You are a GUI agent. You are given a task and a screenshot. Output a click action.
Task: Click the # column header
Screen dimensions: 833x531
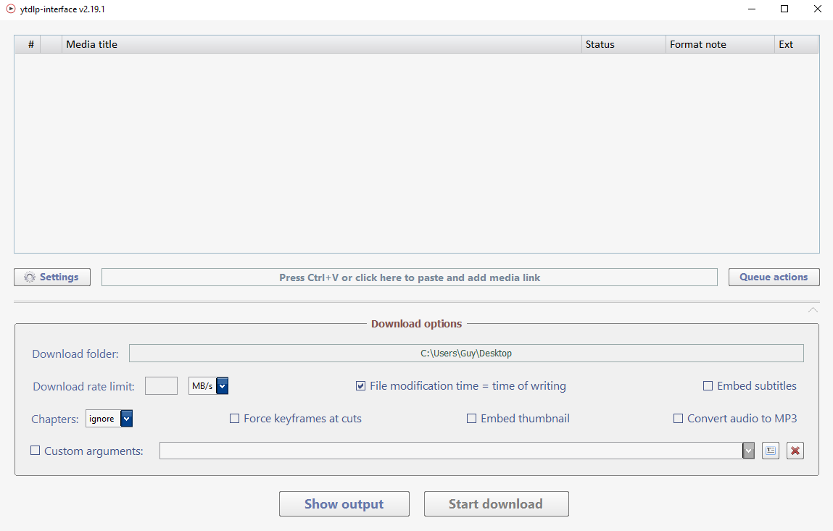tap(28, 45)
